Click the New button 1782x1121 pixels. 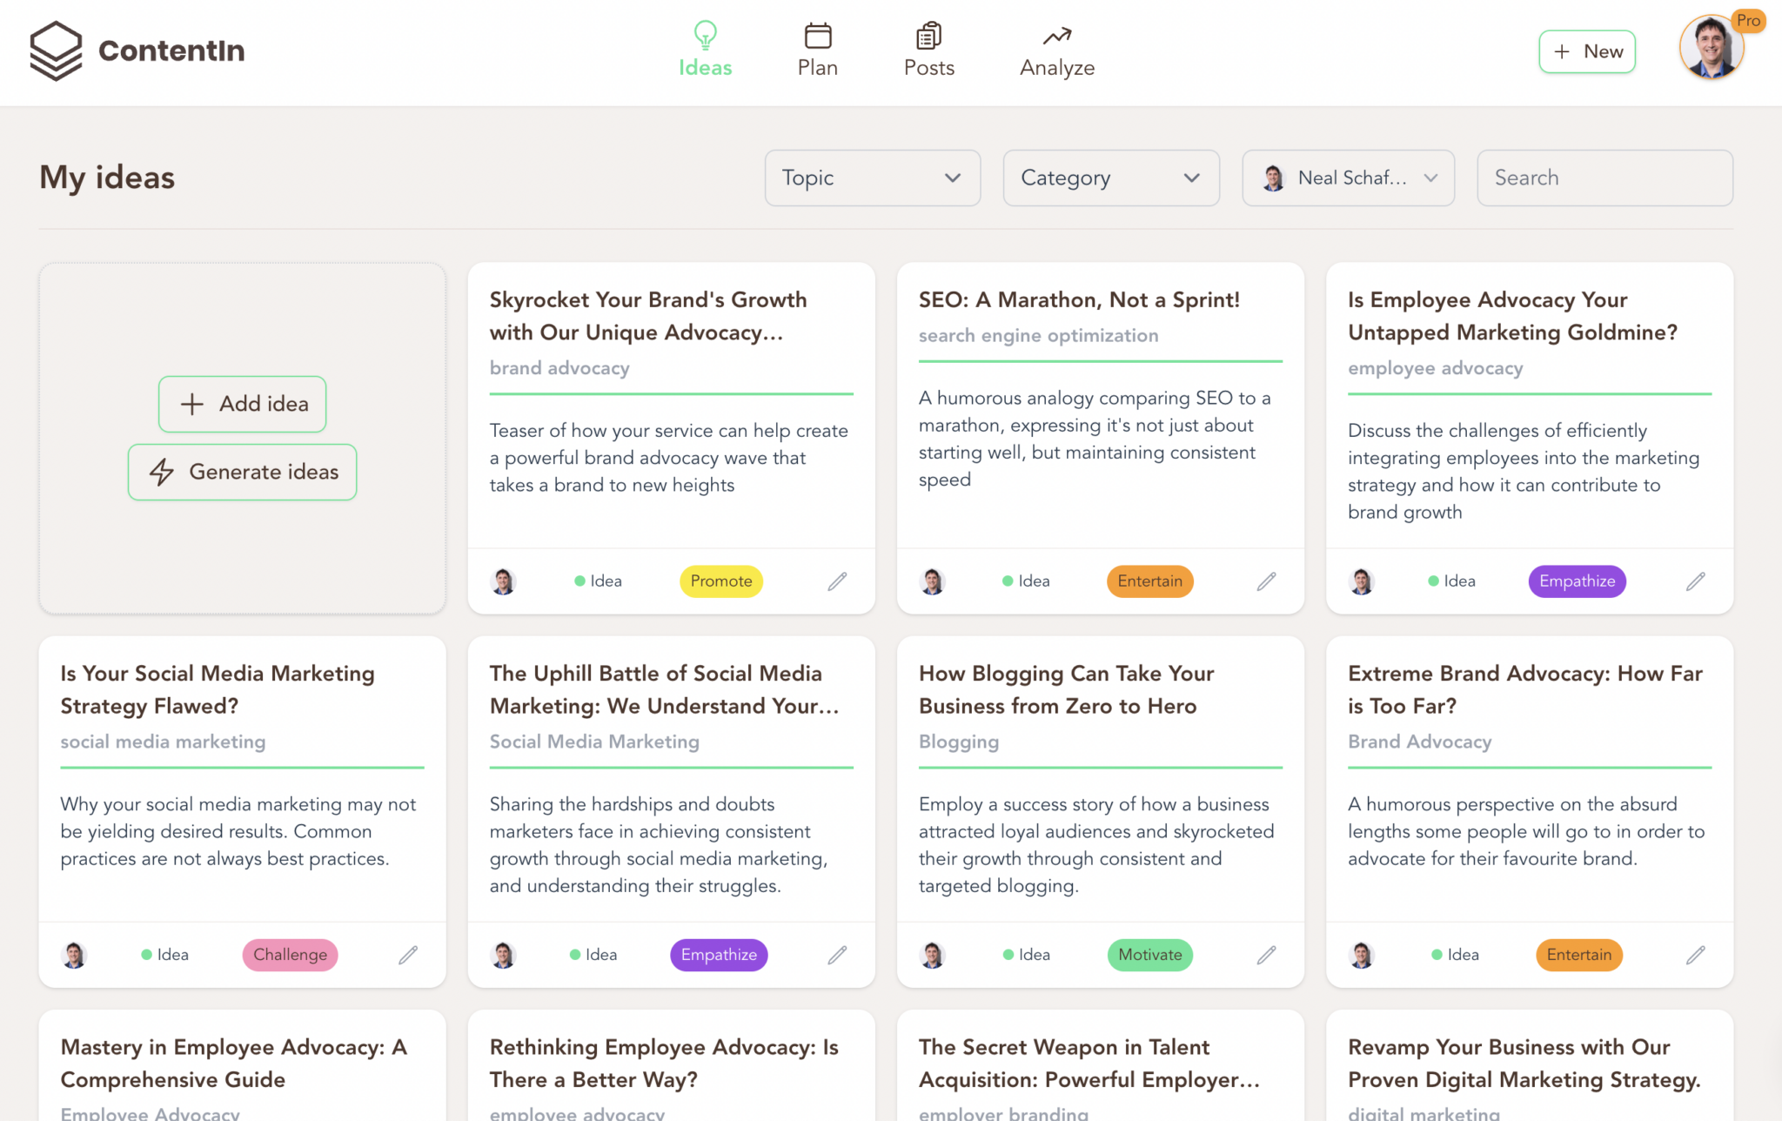(1587, 51)
